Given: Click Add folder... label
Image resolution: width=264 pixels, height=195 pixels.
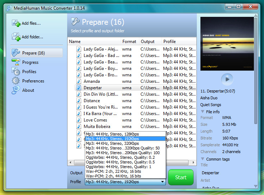Looking at the screenshot, I should [32, 37].
